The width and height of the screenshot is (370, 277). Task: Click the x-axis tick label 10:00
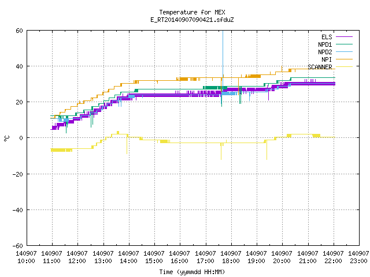click(x=26, y=261)
